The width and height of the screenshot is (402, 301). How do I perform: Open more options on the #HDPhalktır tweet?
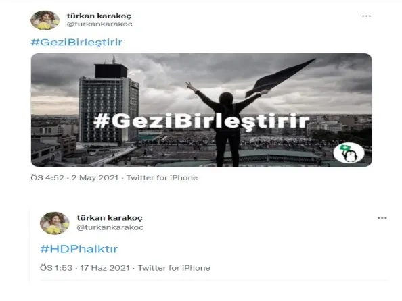(x=382, y=218)
